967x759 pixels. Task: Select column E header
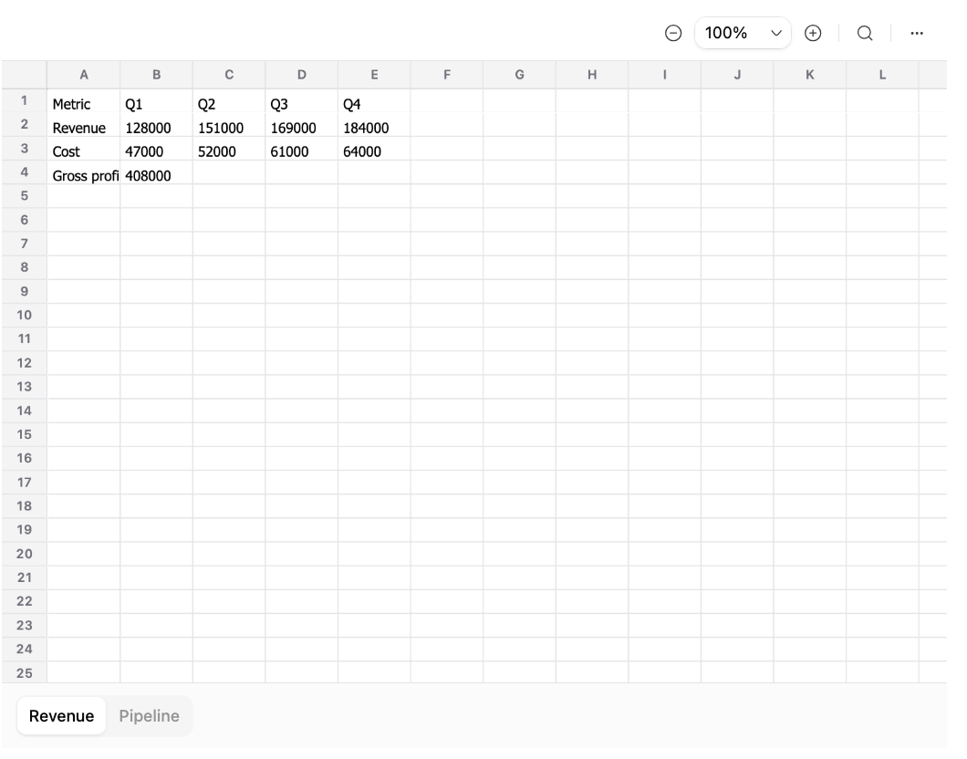click(x=374, y=75)
